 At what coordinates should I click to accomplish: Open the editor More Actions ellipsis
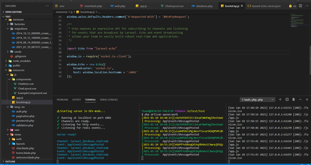(307, 6)
